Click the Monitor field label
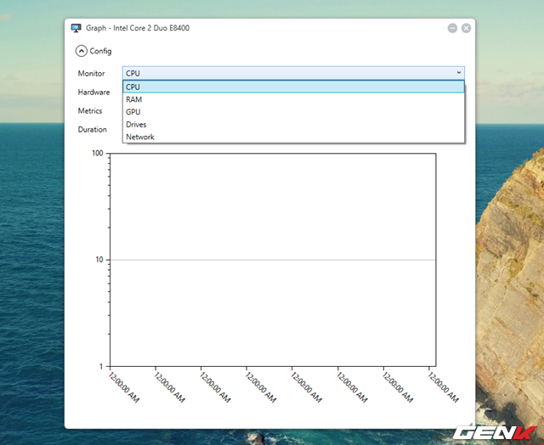The image size is (544, 445). point(91,74)
